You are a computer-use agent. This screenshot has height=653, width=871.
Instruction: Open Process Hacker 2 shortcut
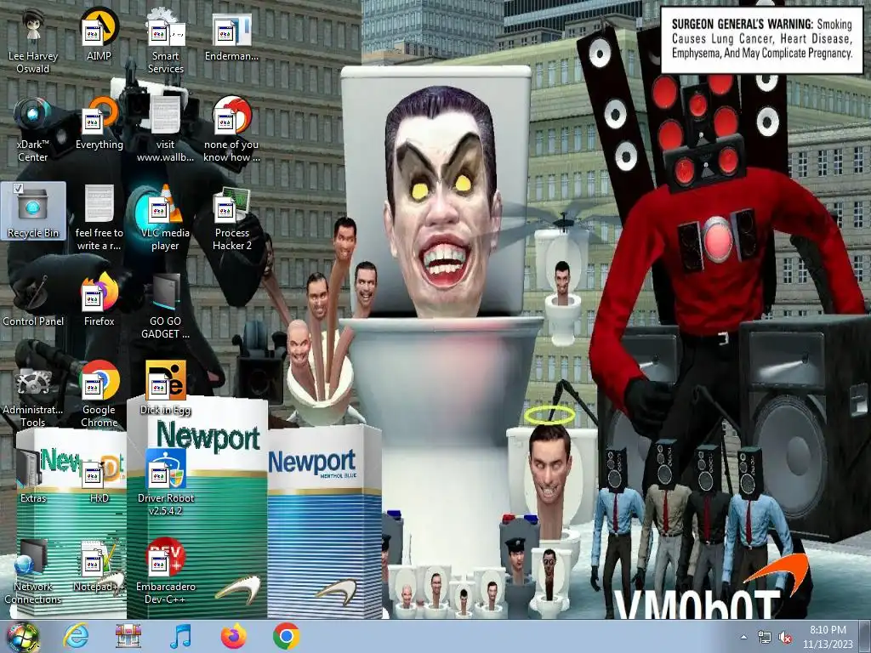pyautogui.click(x=231, y=218)
